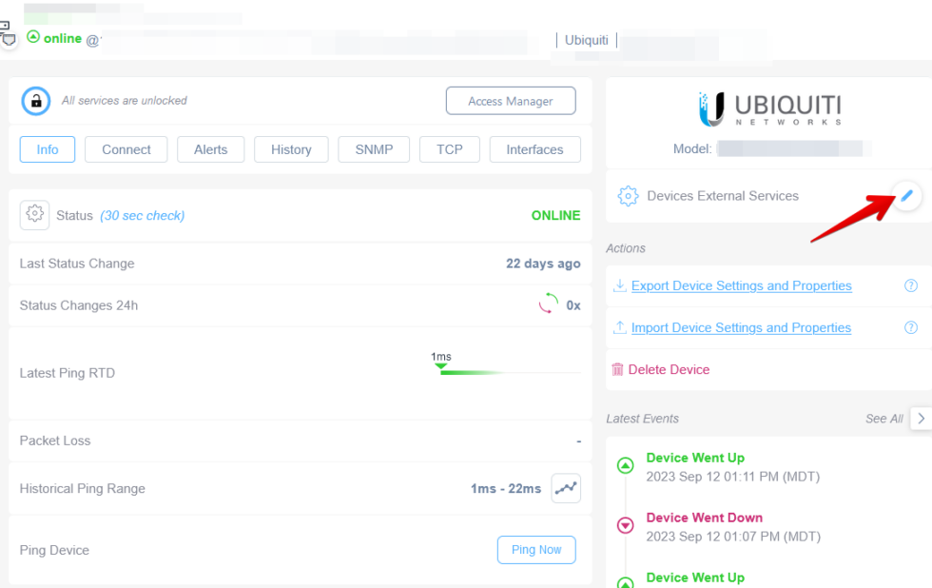The height and width of the screenshot is (588, 932).
Task: Click Delete Device
Action: click(669, 369)
